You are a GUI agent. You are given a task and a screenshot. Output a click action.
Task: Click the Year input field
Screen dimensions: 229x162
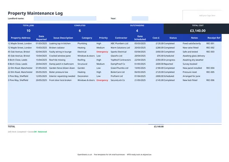coord(140,18)
